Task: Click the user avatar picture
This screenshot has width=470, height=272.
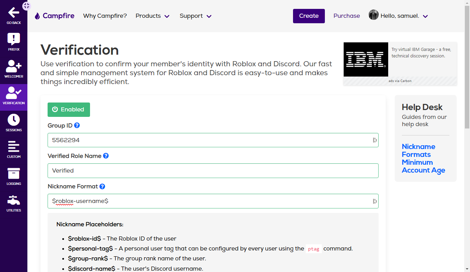Action: [373, 15]
